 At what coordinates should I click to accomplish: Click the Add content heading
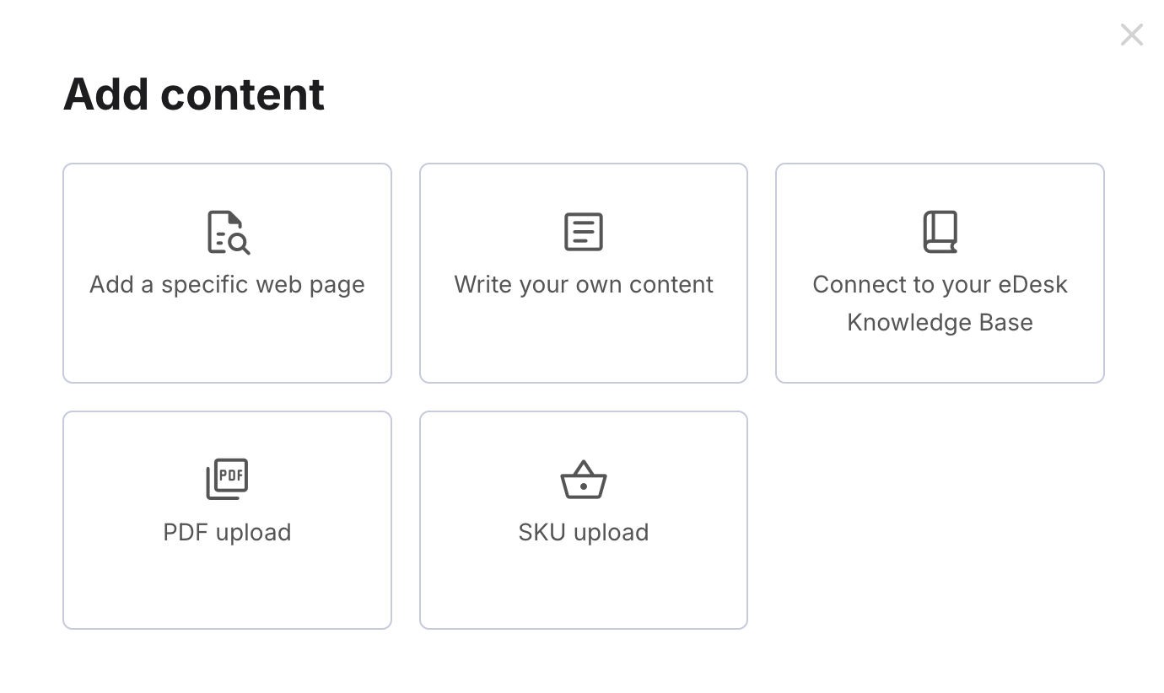[x=193, y=94]
